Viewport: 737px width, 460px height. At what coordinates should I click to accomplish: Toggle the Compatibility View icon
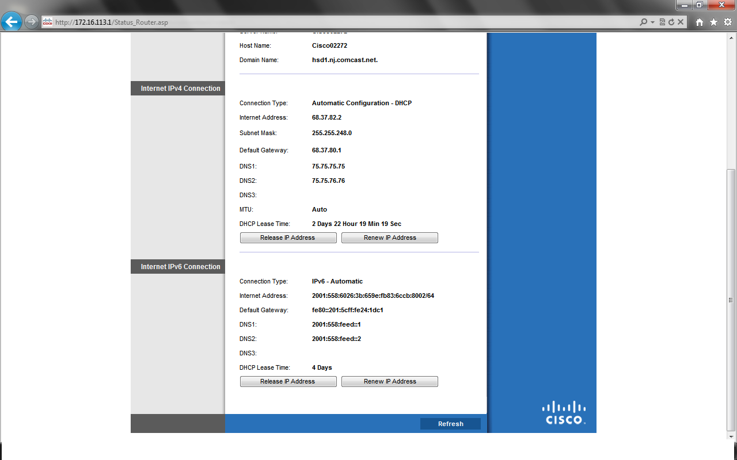click(662, 22)
